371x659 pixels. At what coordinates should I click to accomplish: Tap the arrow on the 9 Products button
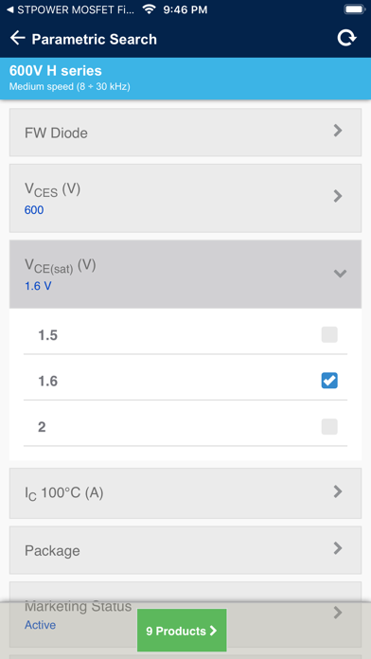[213, 631]
